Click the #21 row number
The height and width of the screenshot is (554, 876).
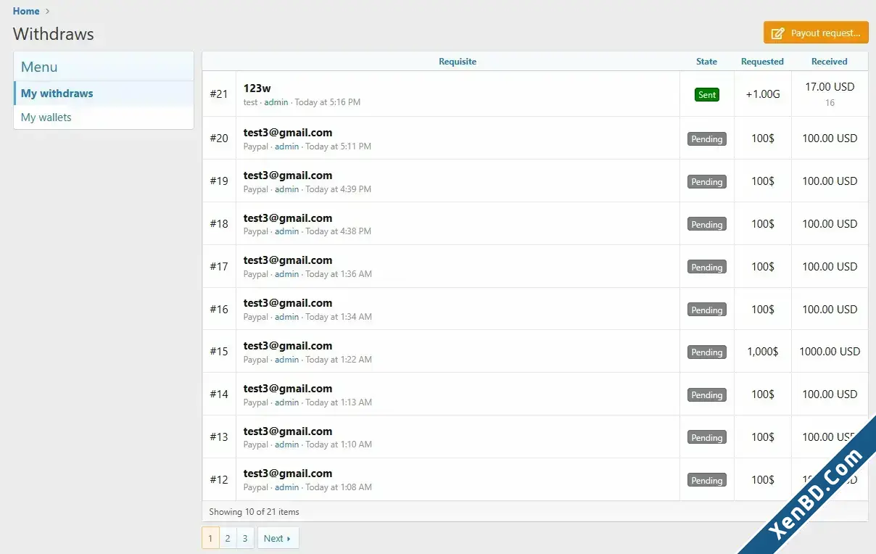[x=219, y=94]
